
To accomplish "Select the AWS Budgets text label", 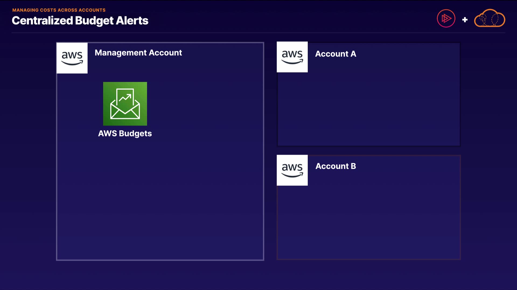I will 125,133.
